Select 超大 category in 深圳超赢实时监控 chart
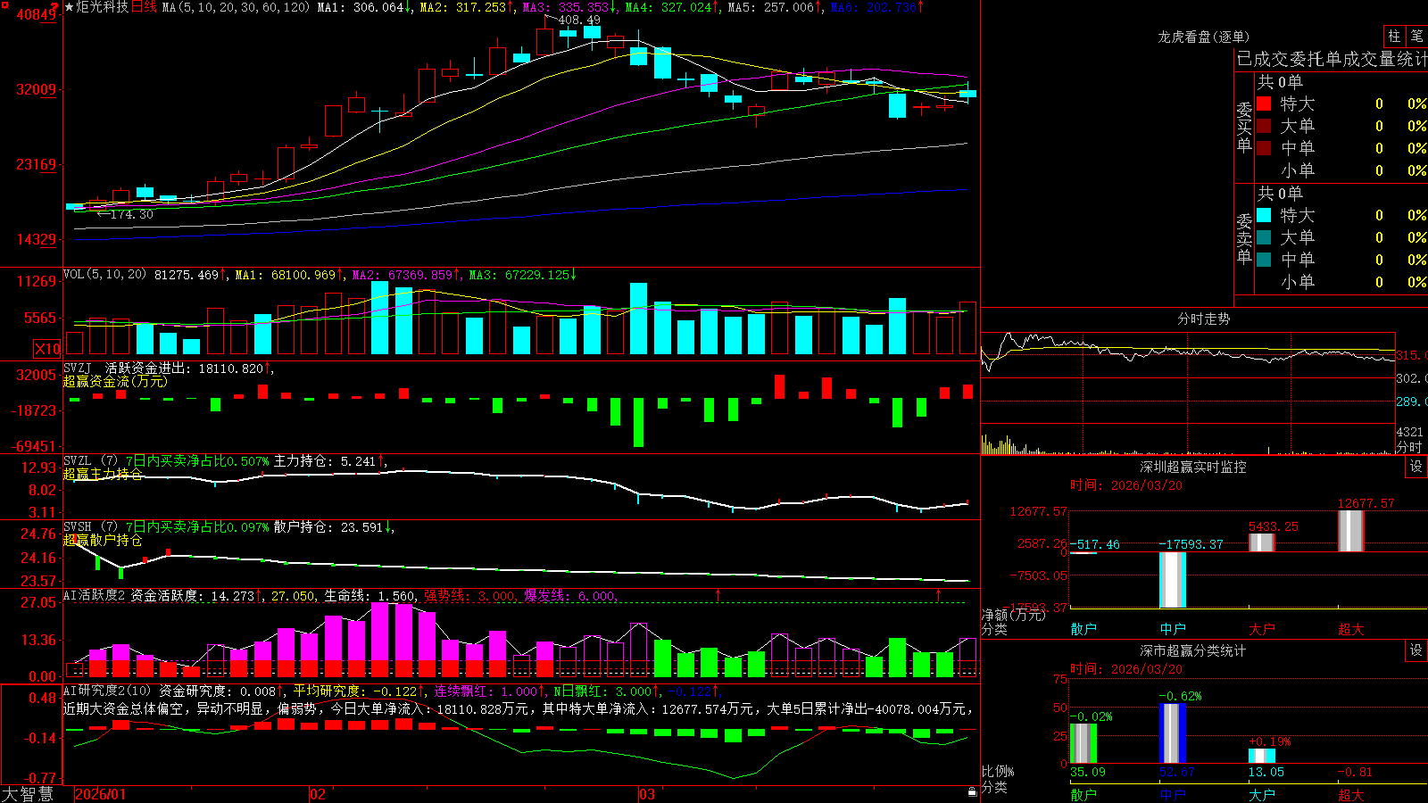This screenshot has width=1428, height=803. coord(1351,629)
